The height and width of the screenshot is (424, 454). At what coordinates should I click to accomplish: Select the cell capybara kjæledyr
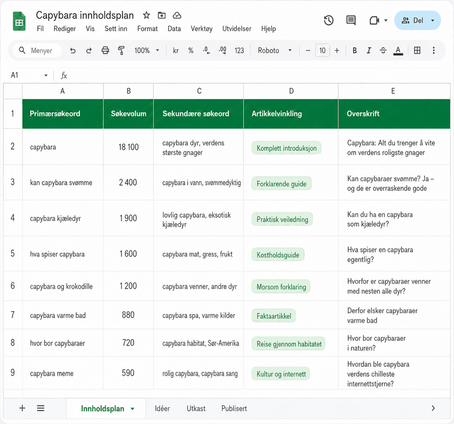pos(63,218)
